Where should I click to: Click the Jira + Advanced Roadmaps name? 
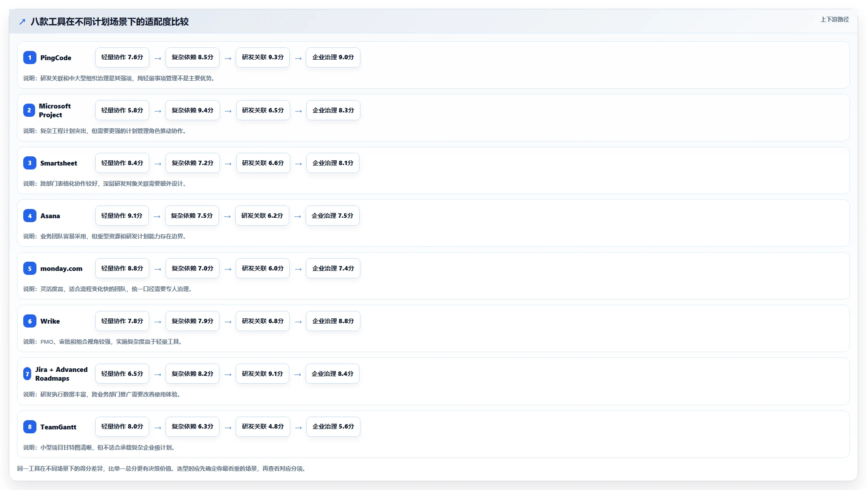pos(61,374)
